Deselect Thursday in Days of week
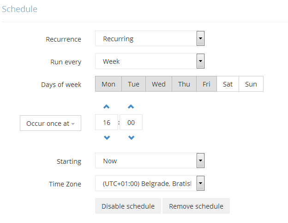 coord(184,84)
